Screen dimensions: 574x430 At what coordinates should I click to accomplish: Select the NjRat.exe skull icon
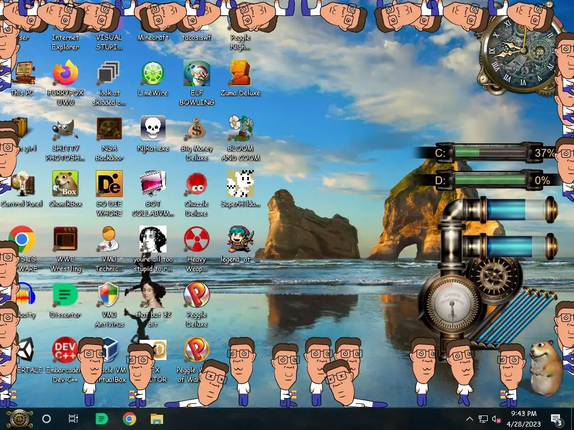coord(152,128)
